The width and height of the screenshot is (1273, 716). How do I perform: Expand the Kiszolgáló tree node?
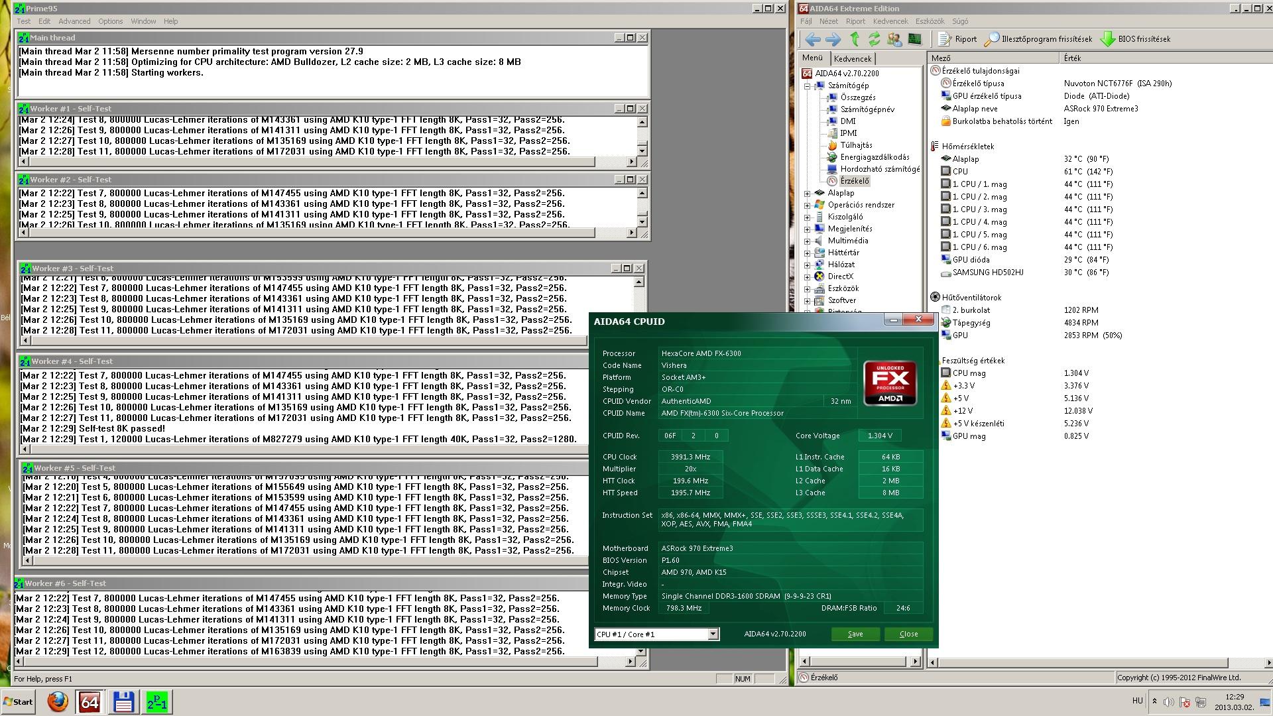point(808,217)
